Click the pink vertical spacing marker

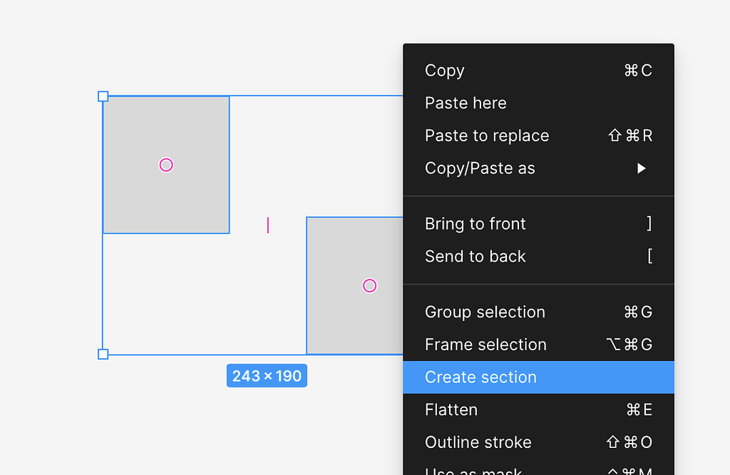coord(268,225)
